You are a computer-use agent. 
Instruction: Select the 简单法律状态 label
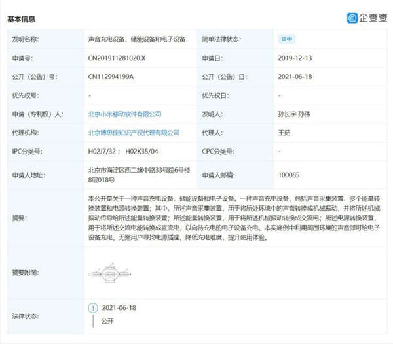(x=221, y=39)
